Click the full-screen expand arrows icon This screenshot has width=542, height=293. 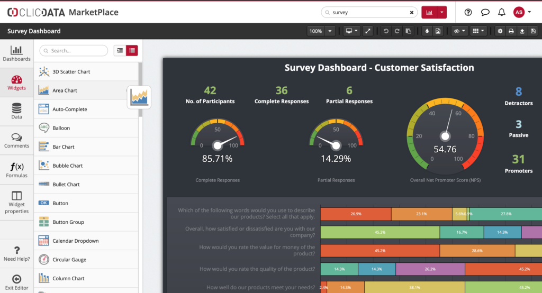(x=368, y=31)
